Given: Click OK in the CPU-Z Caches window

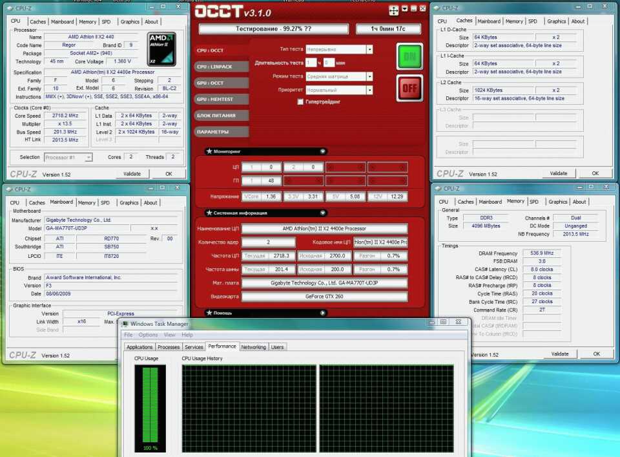Looking at the screenshot, I should tap(595, 173).
